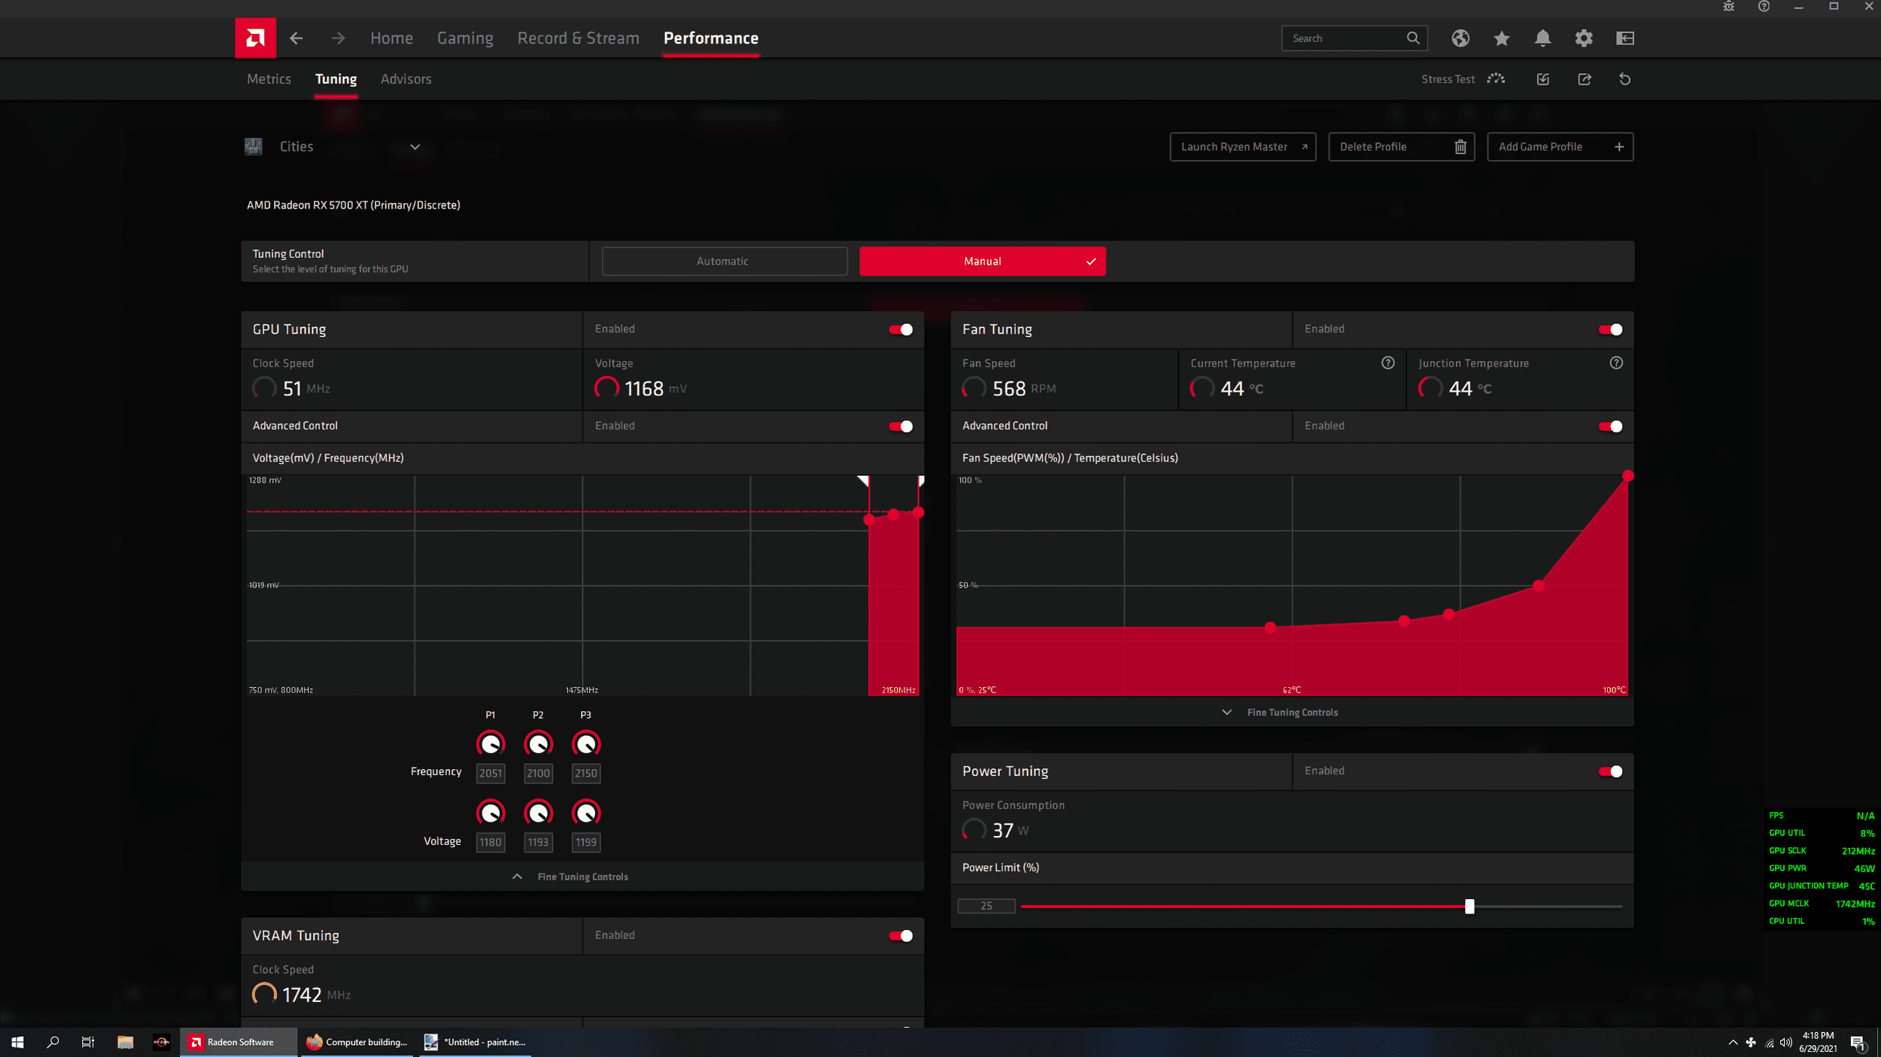The width and height of the screenshot is (1881, 1057).
Task: Open File Explorer from taskbar
Action: click(x=125, y=1042)
